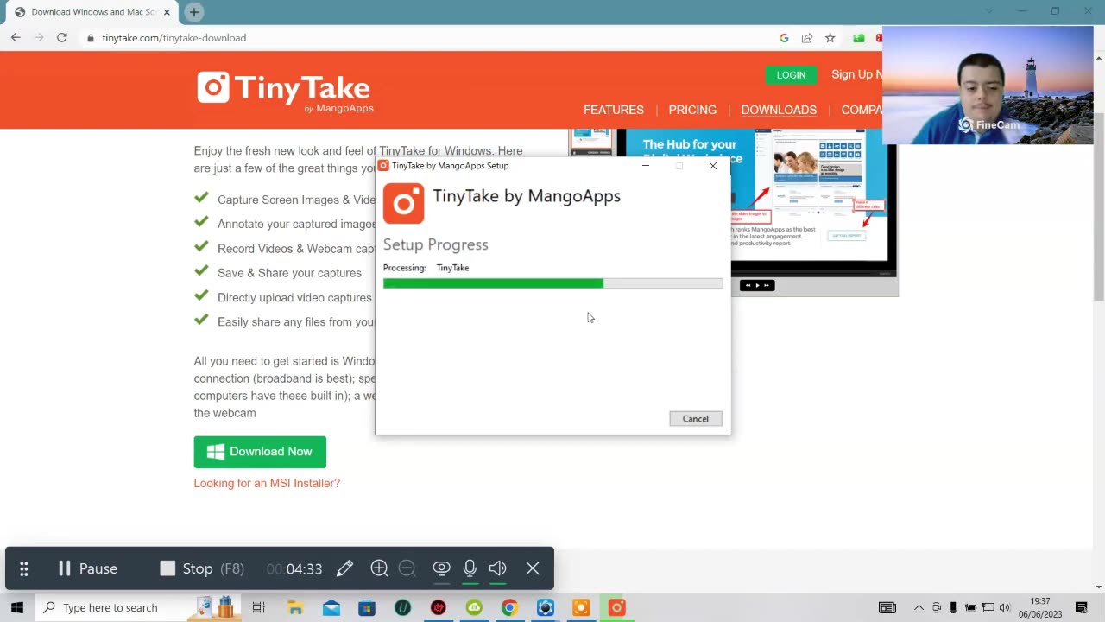This screenshot has height=622, width=1105.
Task: Click the TinyTake by MangoApps site logo
Action: click(285, 92)
